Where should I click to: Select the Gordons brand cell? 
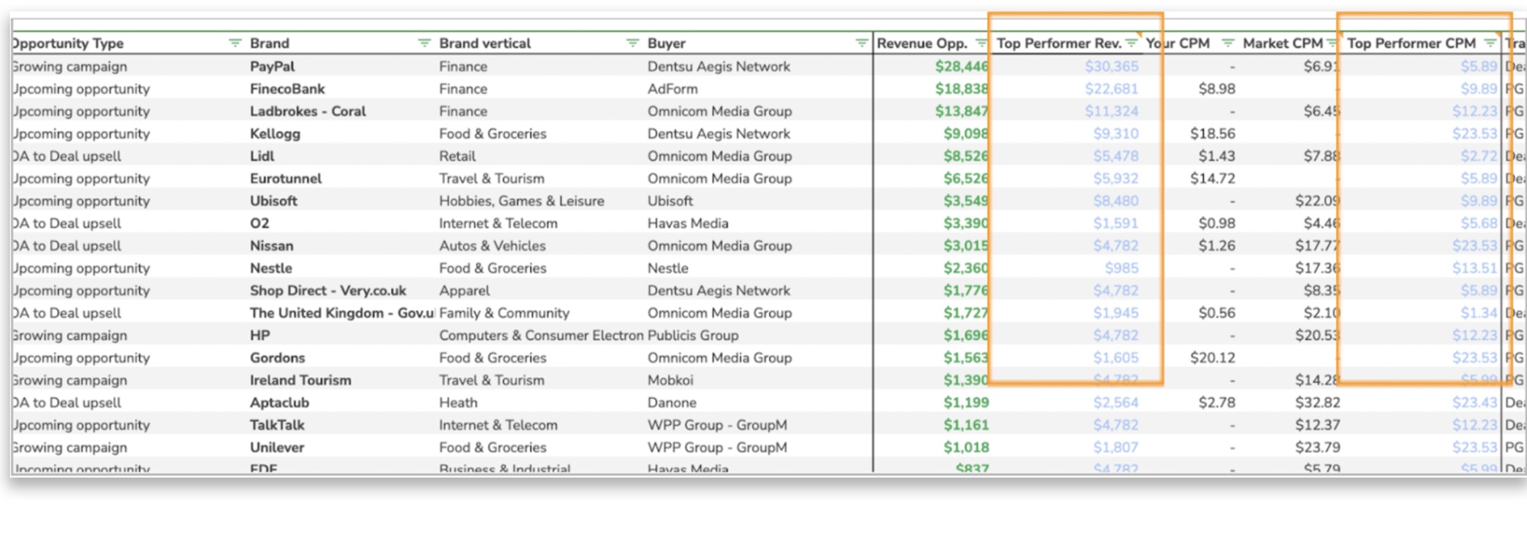[277, 358]
